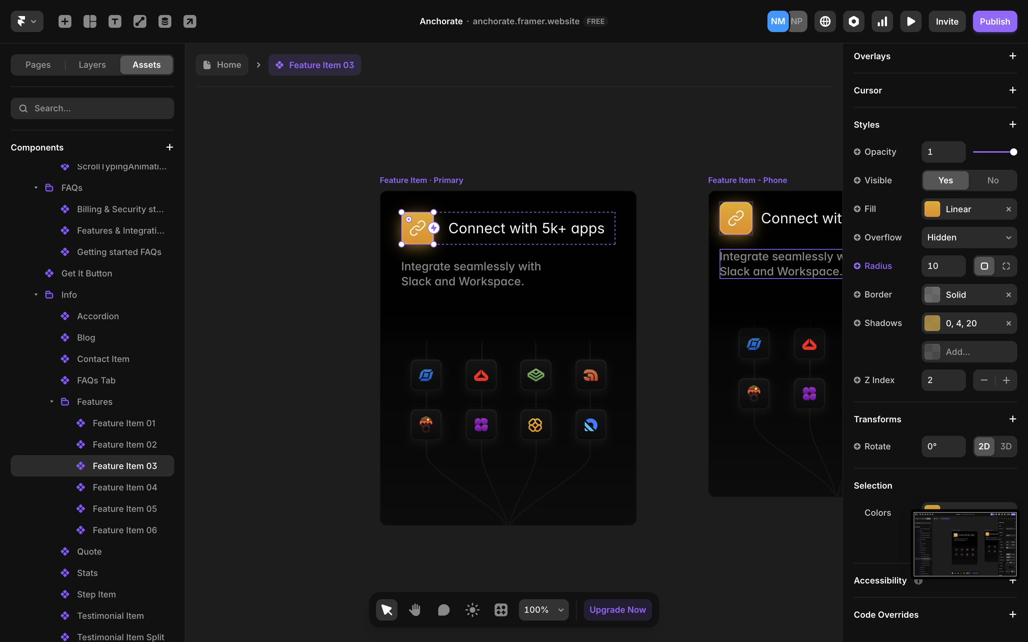The height and width of the screenshot is (642, 1028).
Task: Select the Text tool in top toolbar
Action: pos(115,21)
